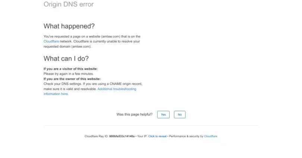The image size is (302, 158).
Task: Click the What happened? heading
Action: pos(69,26)
